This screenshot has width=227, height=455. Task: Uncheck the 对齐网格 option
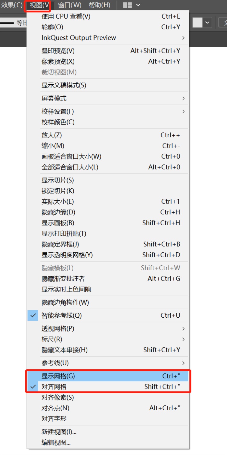108,387
